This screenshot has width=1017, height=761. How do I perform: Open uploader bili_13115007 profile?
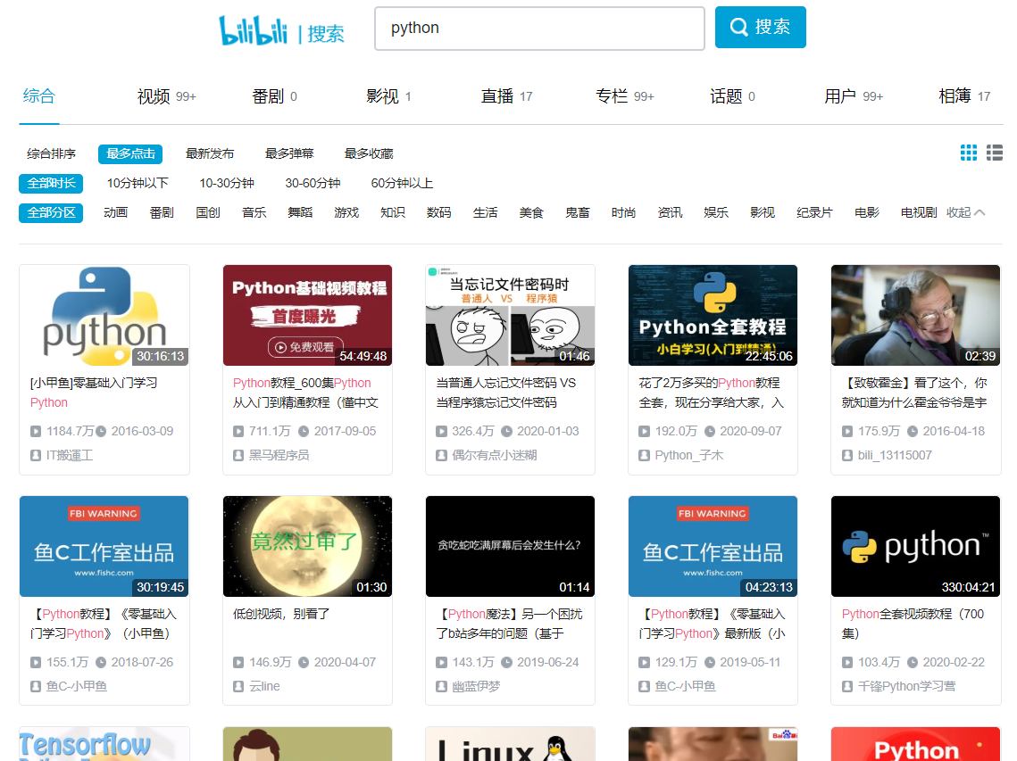point(895,456)
